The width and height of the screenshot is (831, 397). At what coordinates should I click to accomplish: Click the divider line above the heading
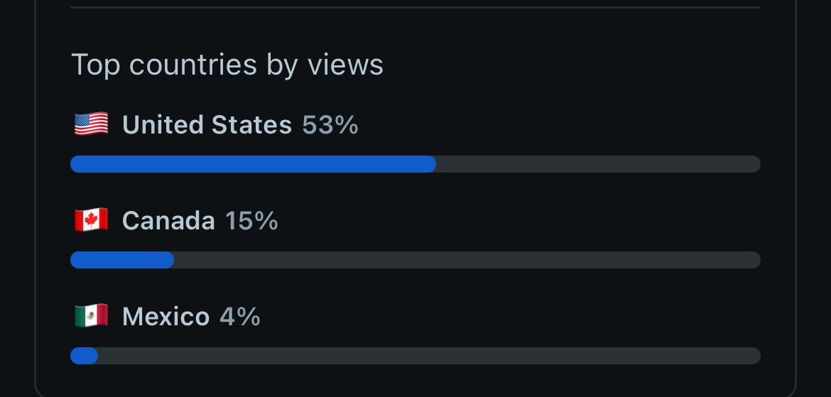pyautogui.click(x=415, y=7)
